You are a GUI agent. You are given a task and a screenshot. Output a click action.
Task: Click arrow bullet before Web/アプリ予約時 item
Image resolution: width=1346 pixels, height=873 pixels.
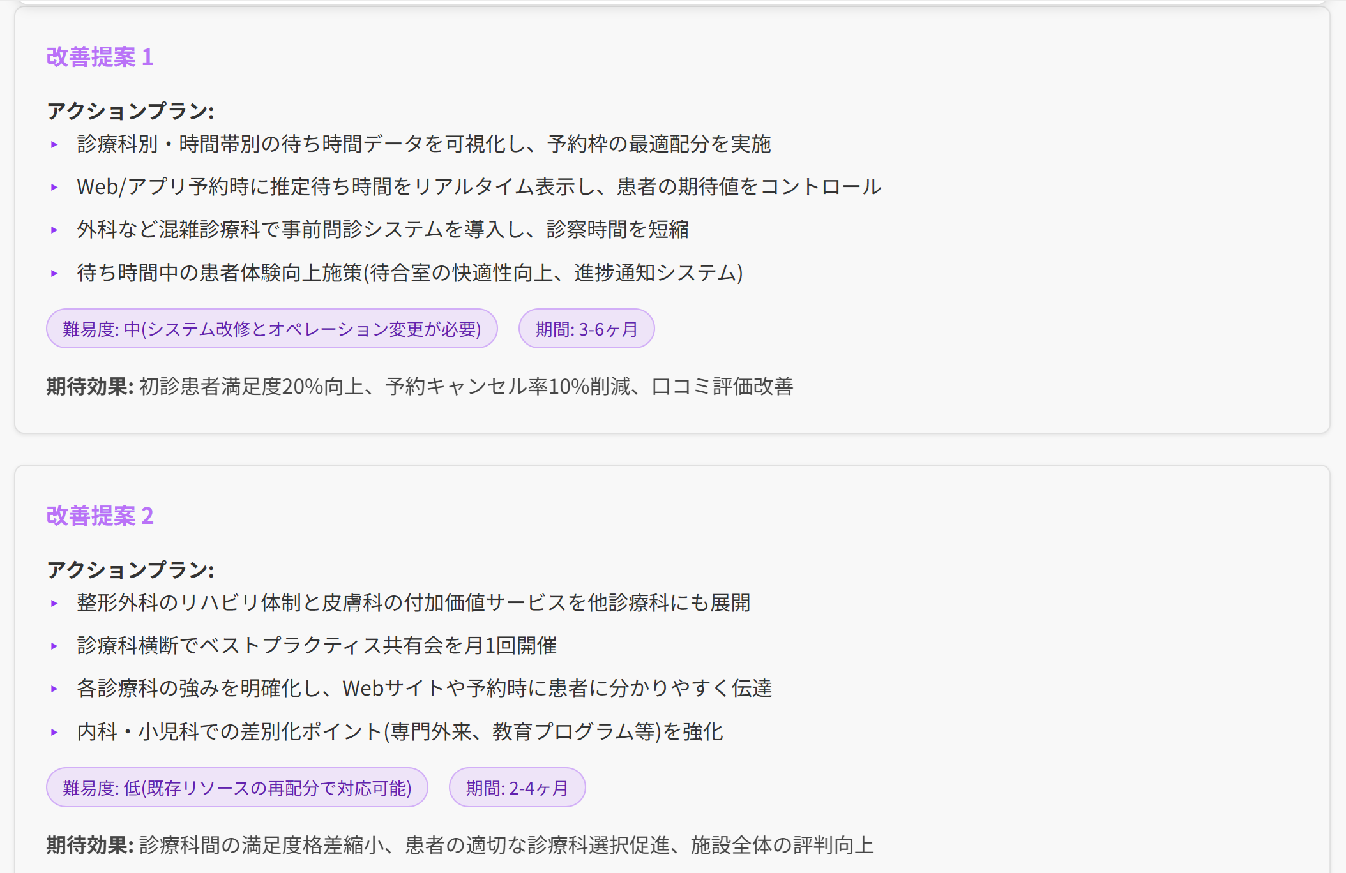pos(54,188)
